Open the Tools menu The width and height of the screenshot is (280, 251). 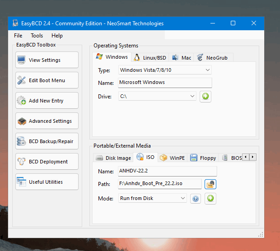tap(37, 36)
